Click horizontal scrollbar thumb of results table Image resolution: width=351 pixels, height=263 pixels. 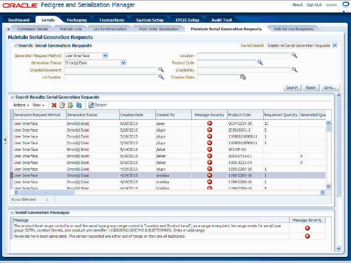coord(47,192)
